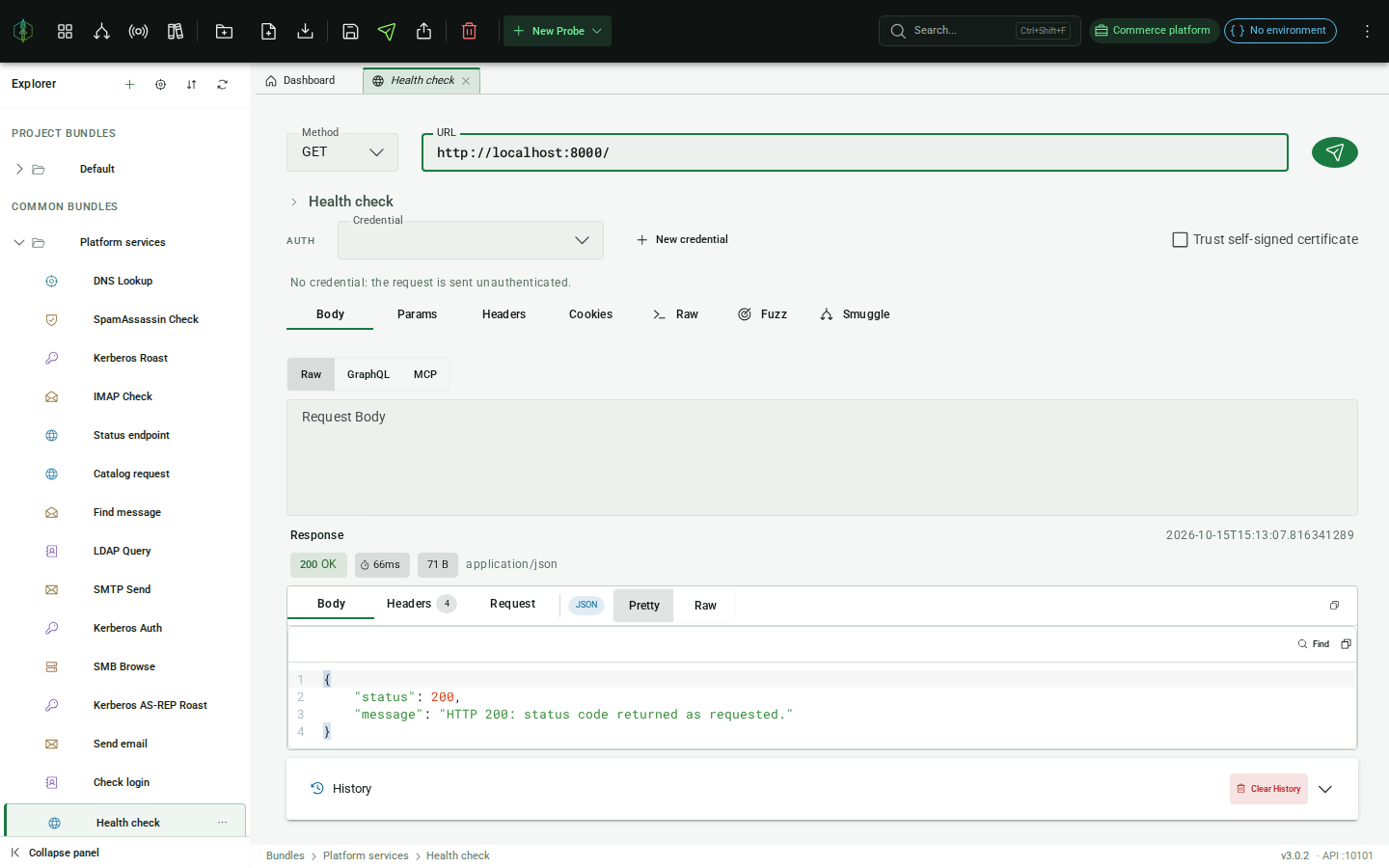Enable Trust self-signed certificate checkbox
This screenshot has height=868, width=1389.
click(1180, 239)
